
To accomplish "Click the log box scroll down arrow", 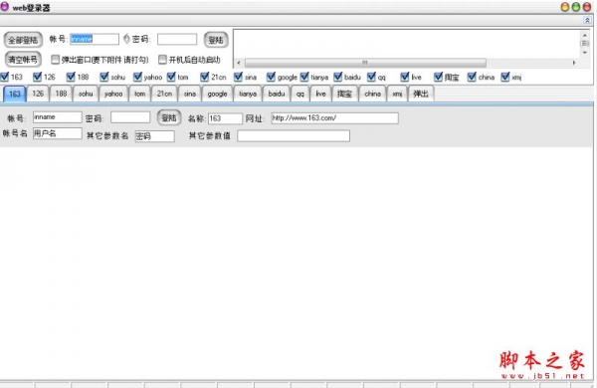I will coord(585,53).
